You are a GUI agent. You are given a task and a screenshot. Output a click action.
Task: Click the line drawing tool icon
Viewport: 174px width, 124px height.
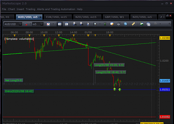click(x=155, y=24)
